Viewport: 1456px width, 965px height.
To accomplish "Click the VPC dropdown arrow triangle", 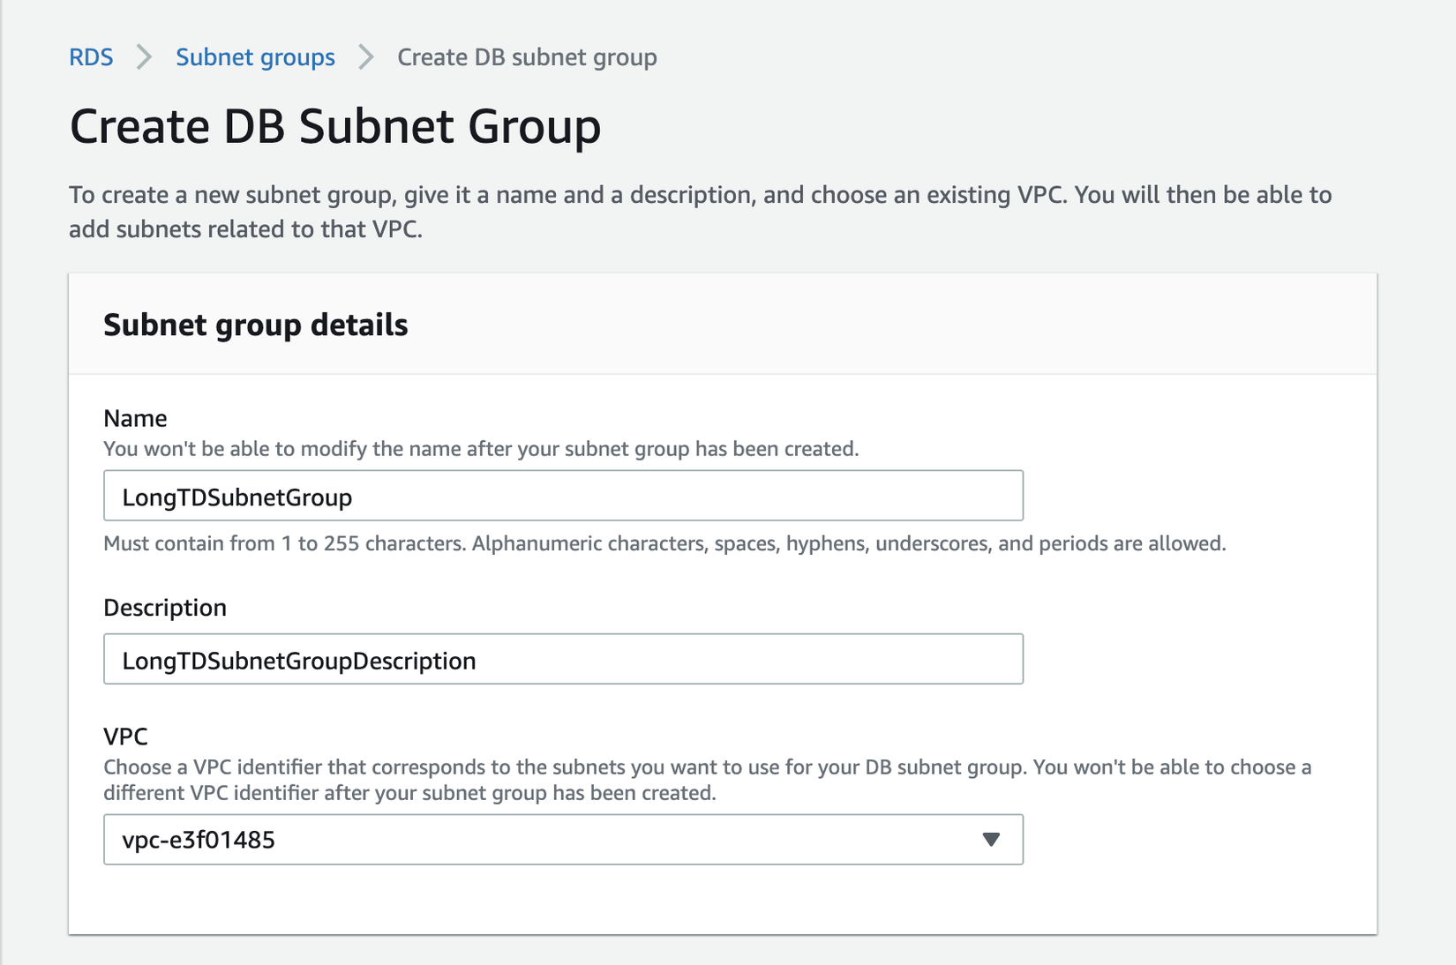I will (x=991, y=840).
